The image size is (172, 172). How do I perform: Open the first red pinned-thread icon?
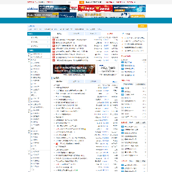(x=54, y=40)
